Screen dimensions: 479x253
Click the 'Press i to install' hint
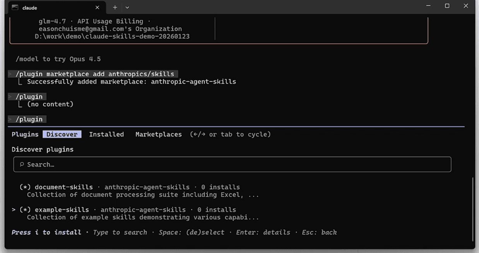tap(46, 232)
